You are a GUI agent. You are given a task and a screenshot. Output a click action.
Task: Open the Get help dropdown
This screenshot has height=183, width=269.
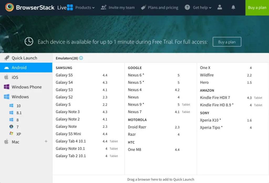click(202, 8)
